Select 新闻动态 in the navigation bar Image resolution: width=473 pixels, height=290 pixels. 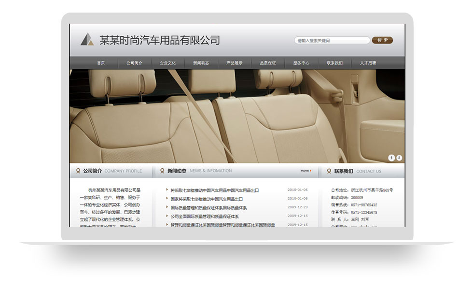(201, 63)
